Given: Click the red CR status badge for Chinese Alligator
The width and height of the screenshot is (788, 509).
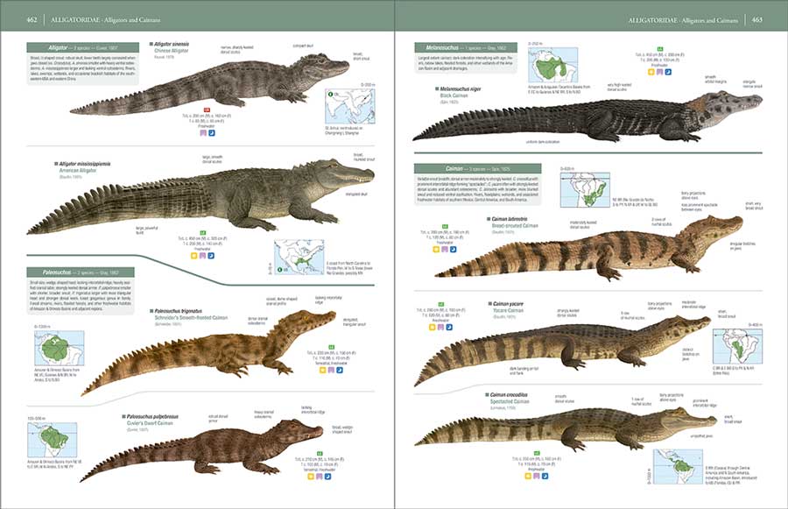Looking at the screenshot, I should pyautogui.click(x=207, y=110).
